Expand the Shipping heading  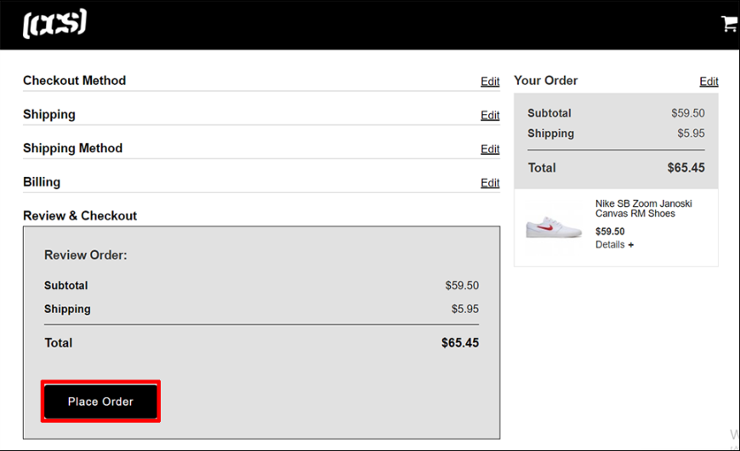pos(49,114)
